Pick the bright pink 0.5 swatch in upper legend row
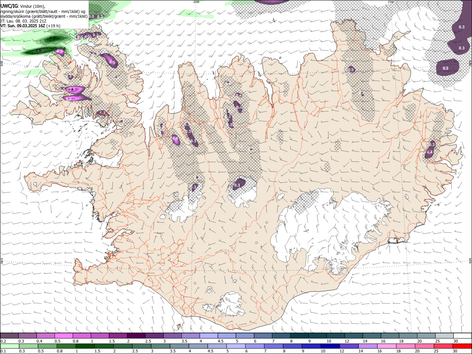The width and height of the screenshot is (472, 354). pyautogui.click(x=63, y=336)
